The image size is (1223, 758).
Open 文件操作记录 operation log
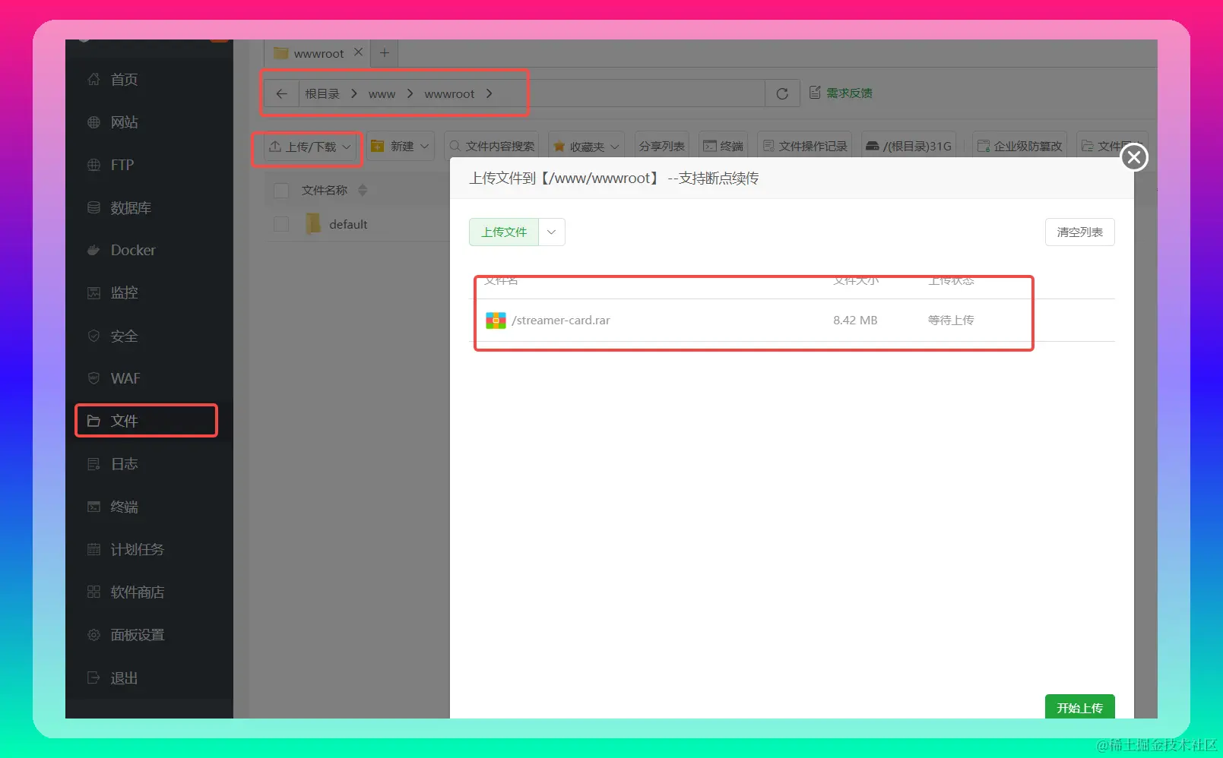[x=804, y=147]
